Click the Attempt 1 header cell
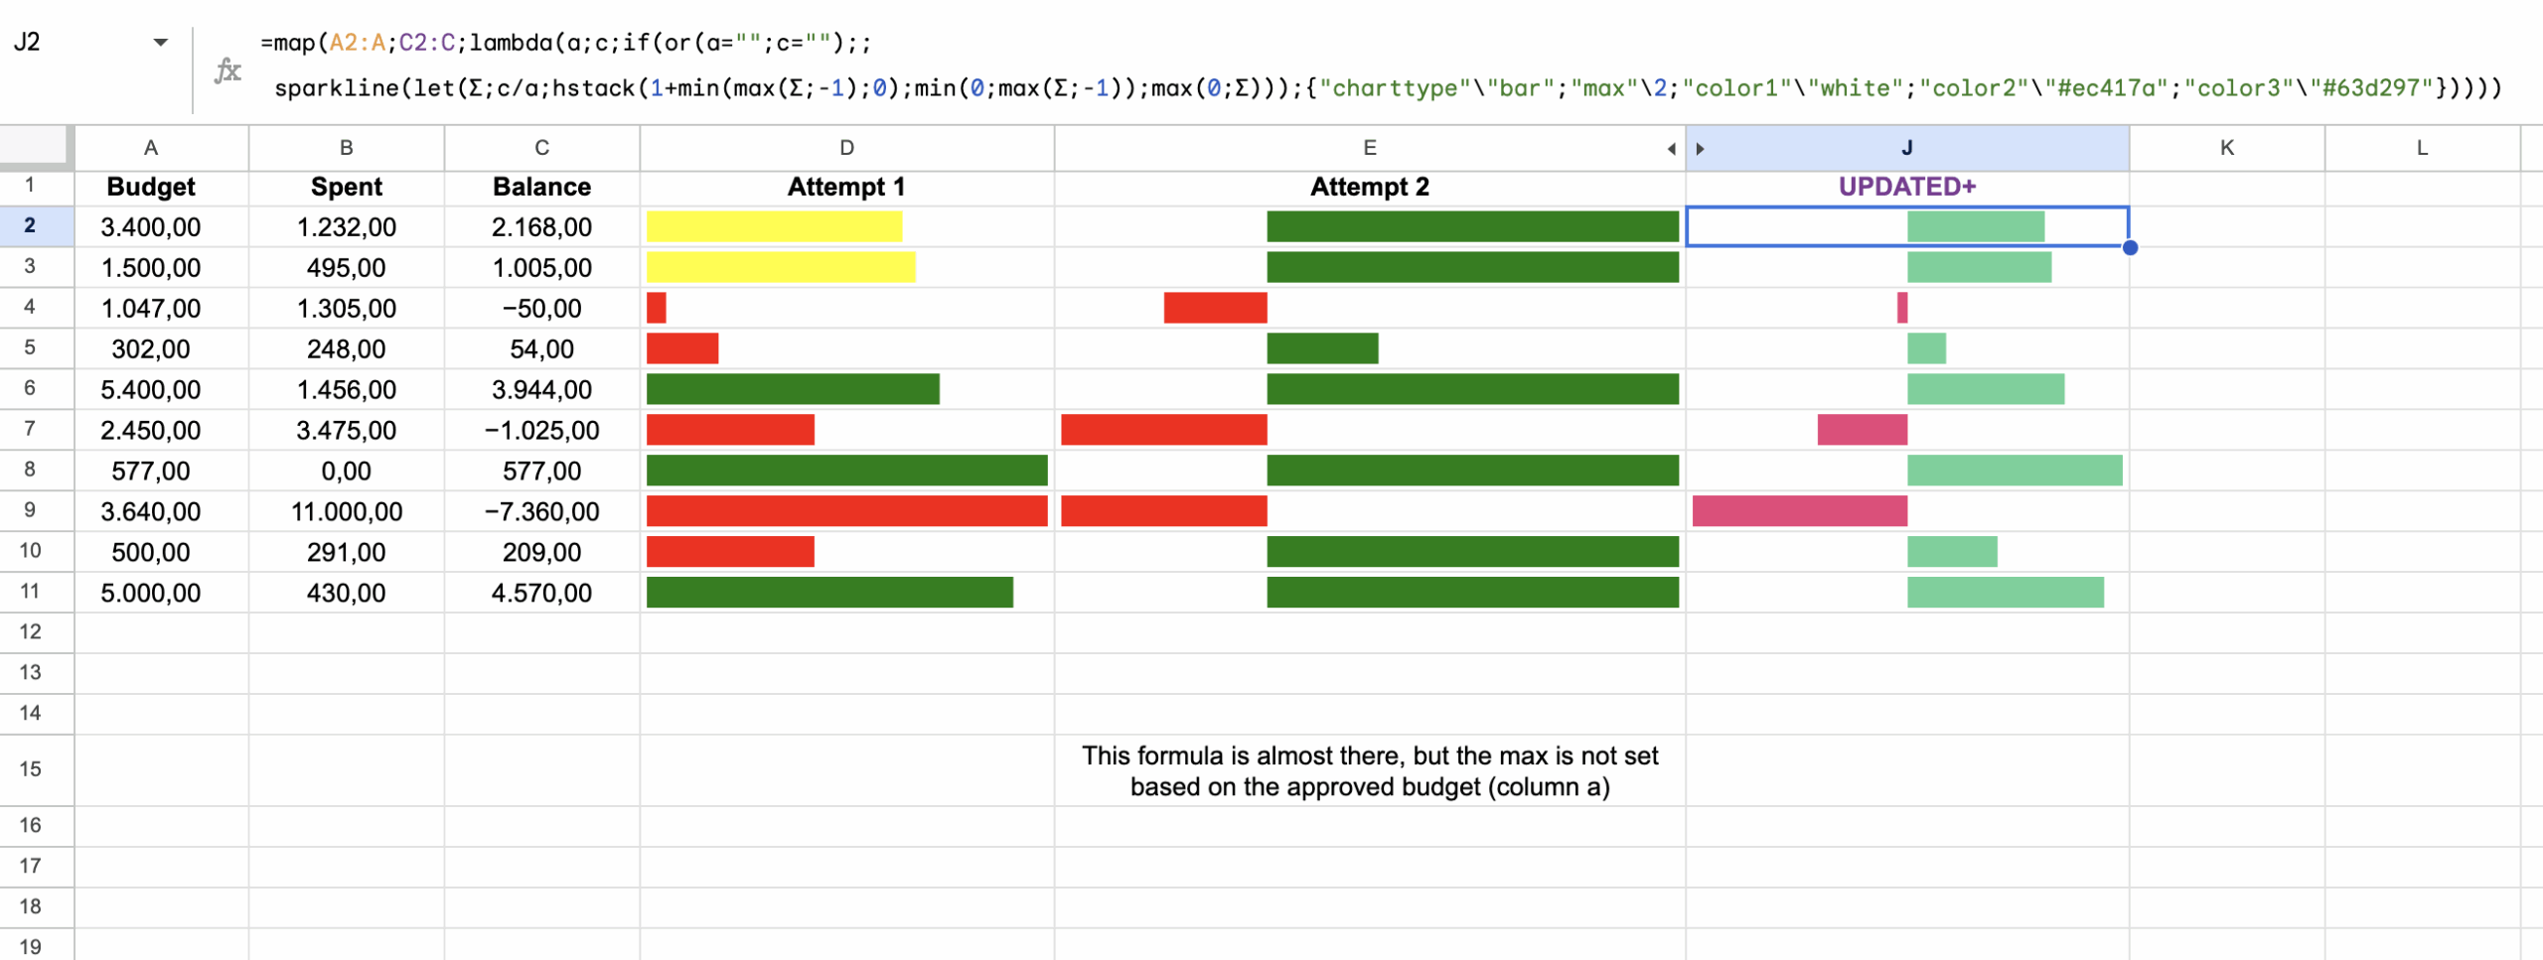2543x960 pixels. tap(846, 186)
